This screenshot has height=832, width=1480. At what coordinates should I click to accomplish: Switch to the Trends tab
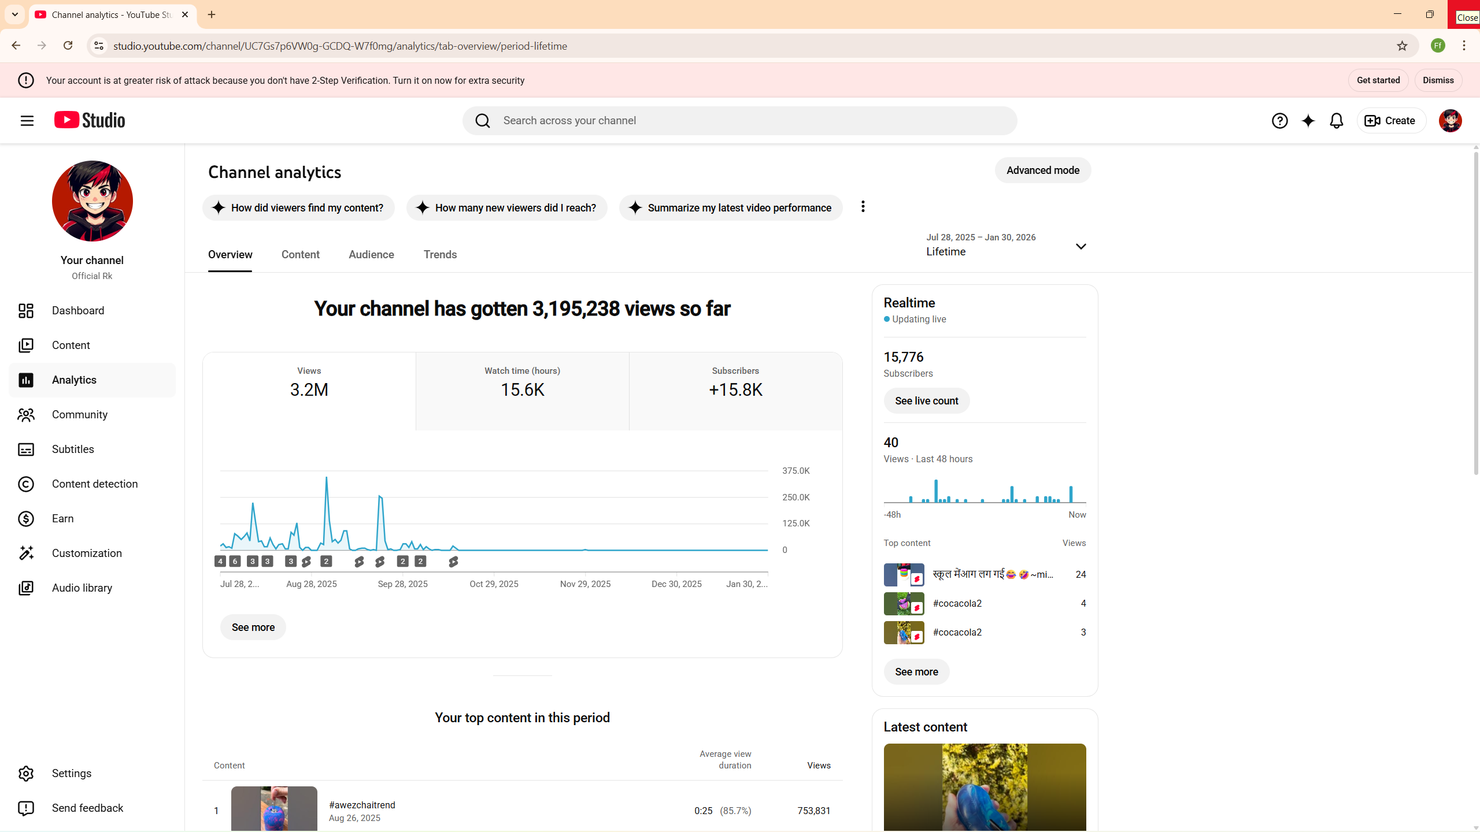click(x=440, y=254)
